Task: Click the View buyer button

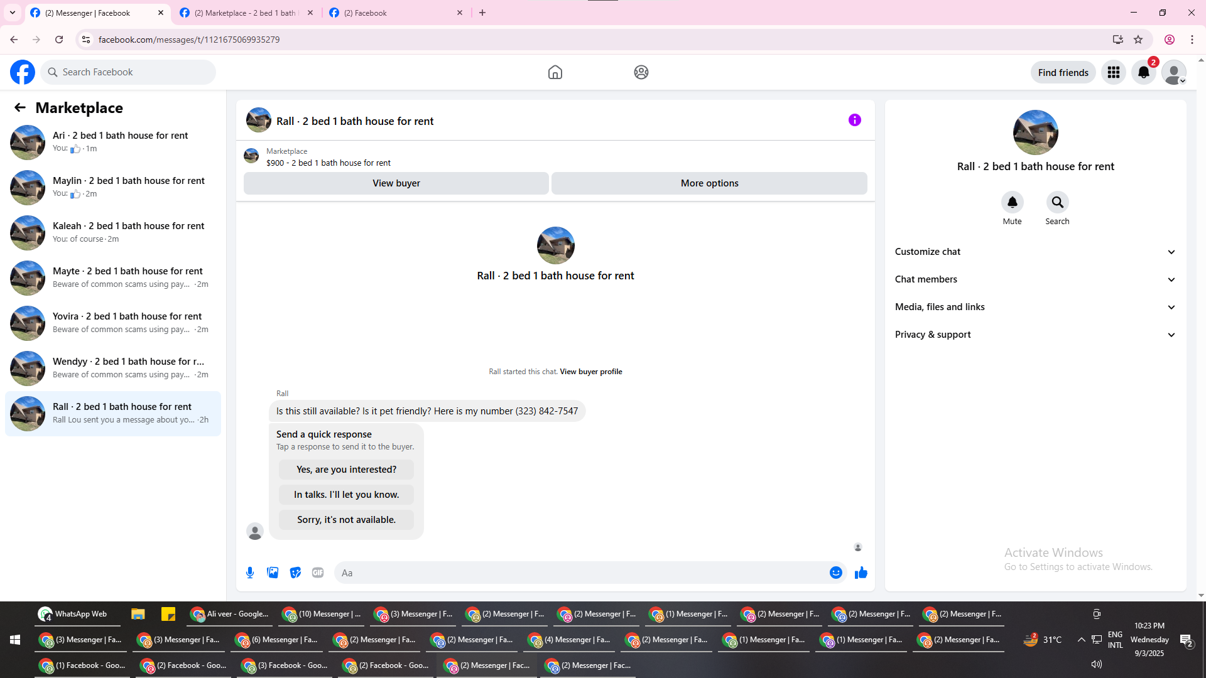Action: [396, 183]
